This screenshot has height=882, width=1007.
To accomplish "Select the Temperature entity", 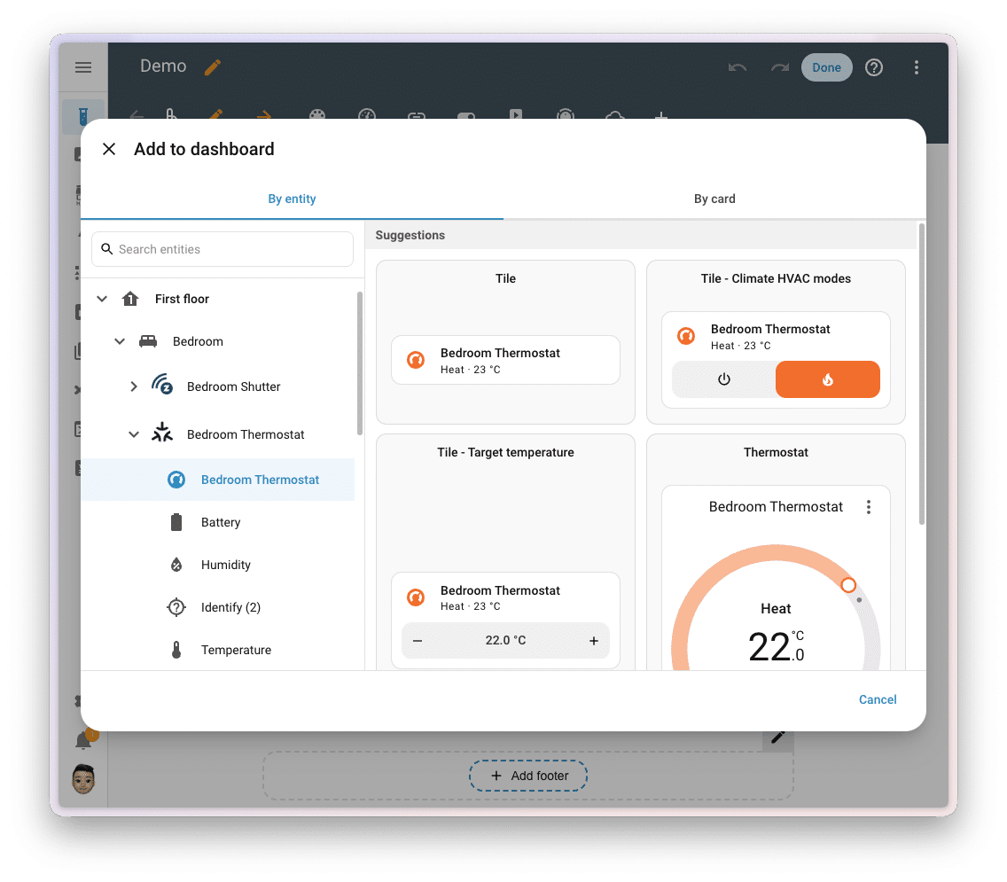I will (218, 650).
